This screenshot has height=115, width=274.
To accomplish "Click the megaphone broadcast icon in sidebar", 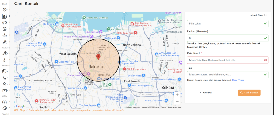I will point(5,22).
